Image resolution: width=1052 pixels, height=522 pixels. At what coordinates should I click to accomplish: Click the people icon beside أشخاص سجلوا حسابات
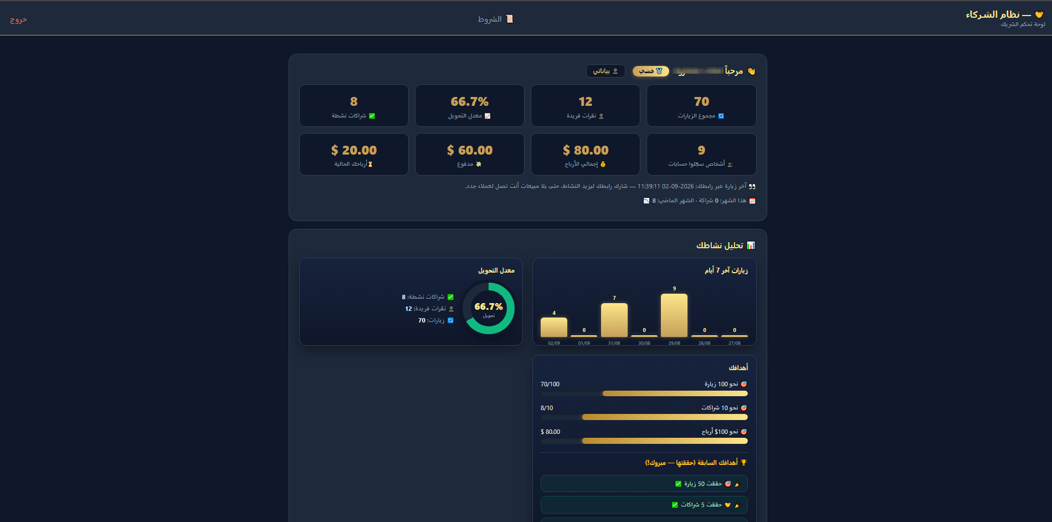730,164
